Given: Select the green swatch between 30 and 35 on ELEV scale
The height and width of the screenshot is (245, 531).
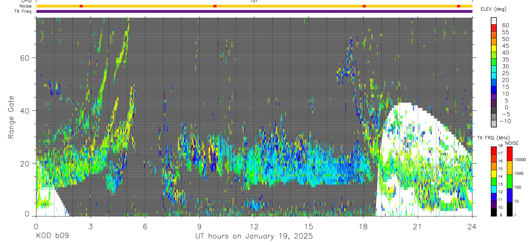Looking at the screenshot, I should tap(494, 62).
